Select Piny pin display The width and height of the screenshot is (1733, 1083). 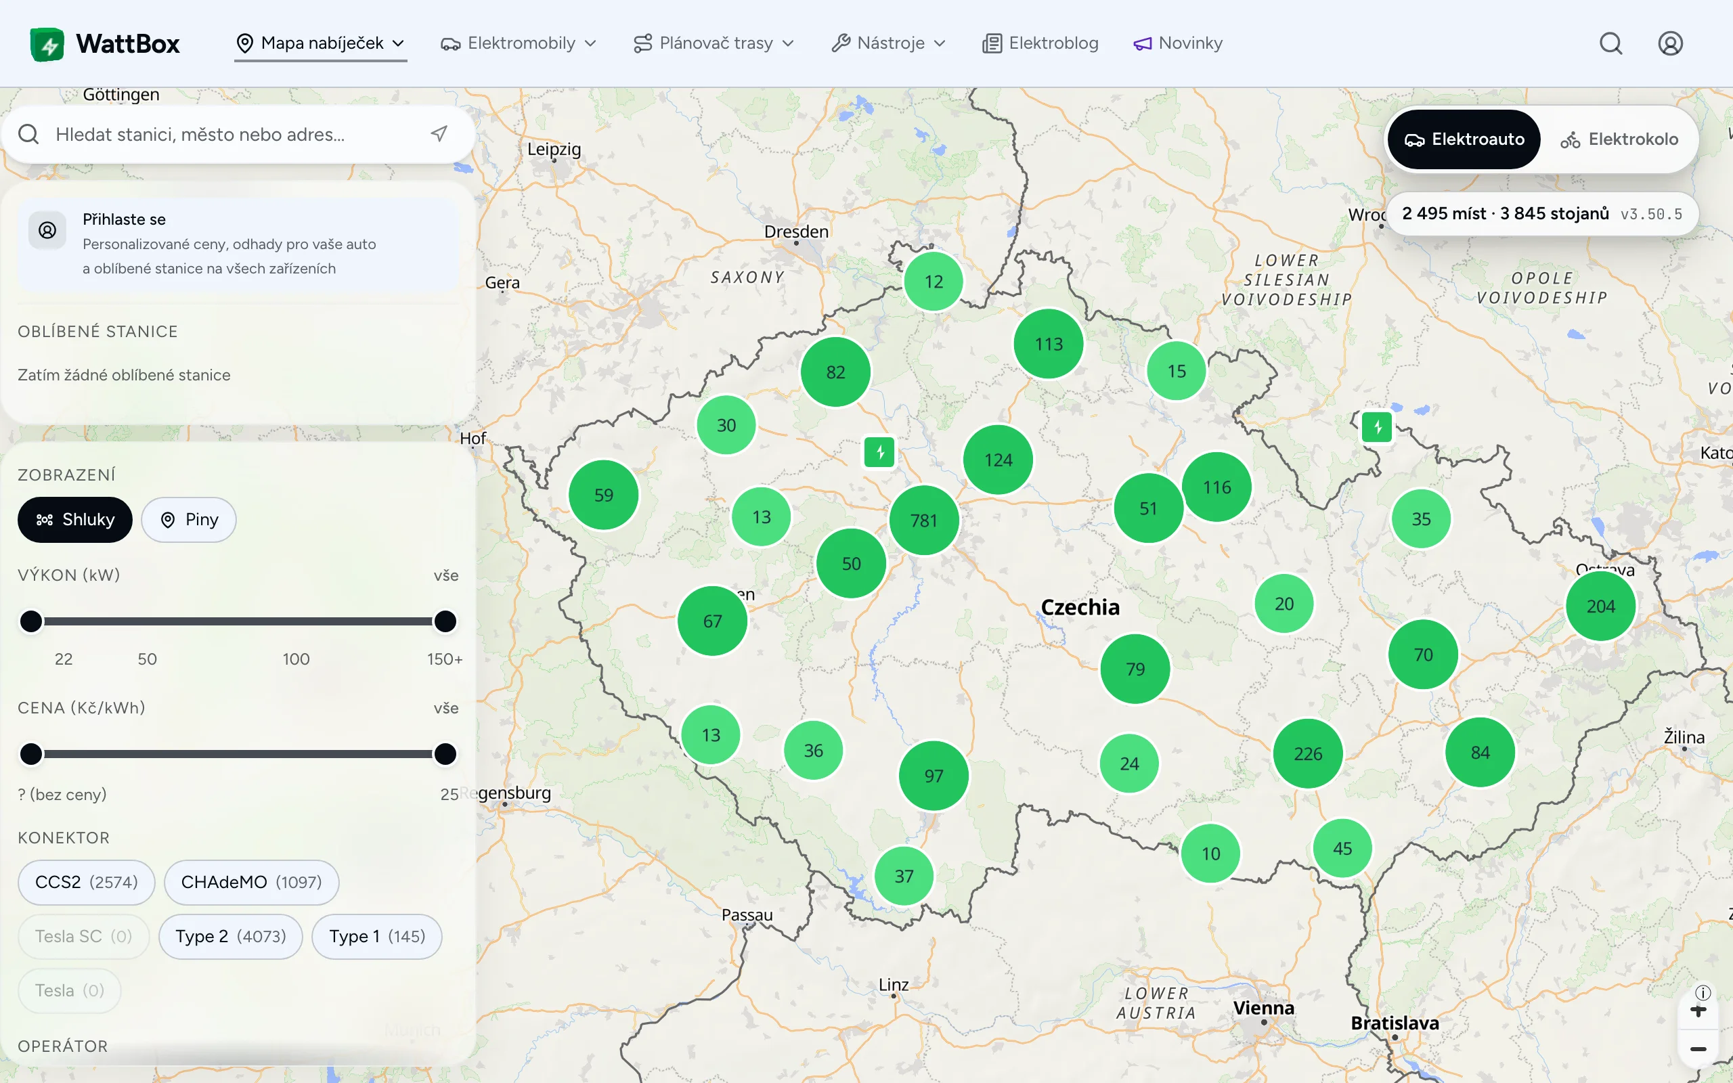[x=189, y=519]
